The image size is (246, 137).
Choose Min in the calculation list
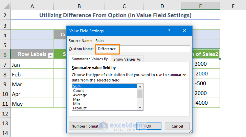click(105, 104)
